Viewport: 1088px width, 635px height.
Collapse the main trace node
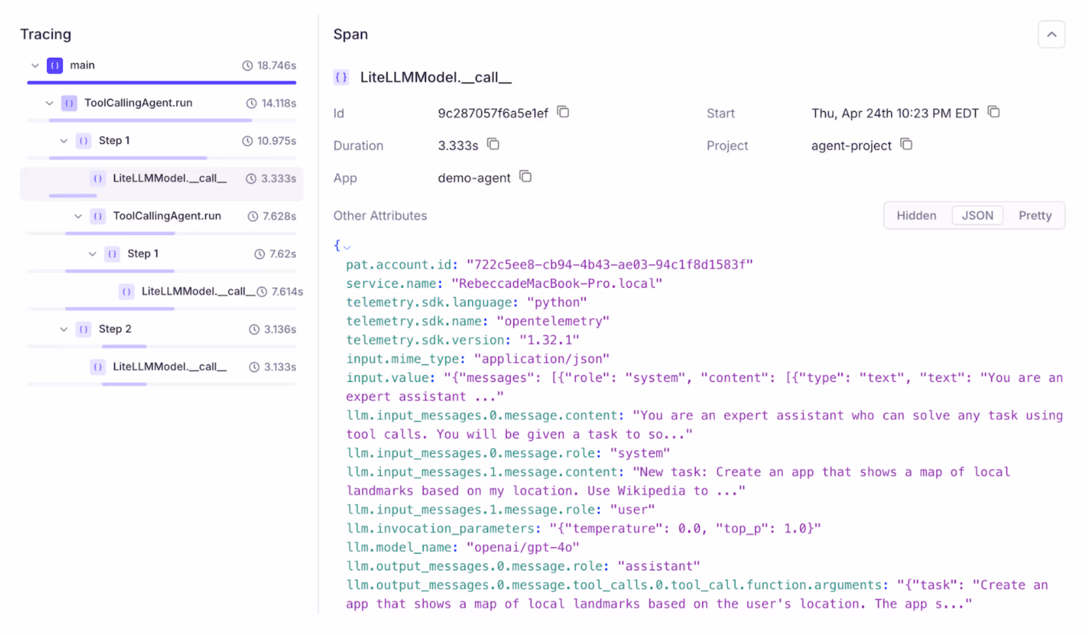point(35,65)
